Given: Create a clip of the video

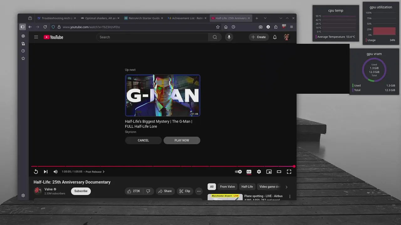Looking at the screenshot, I should pyautogui.click(x=185, y=191).
